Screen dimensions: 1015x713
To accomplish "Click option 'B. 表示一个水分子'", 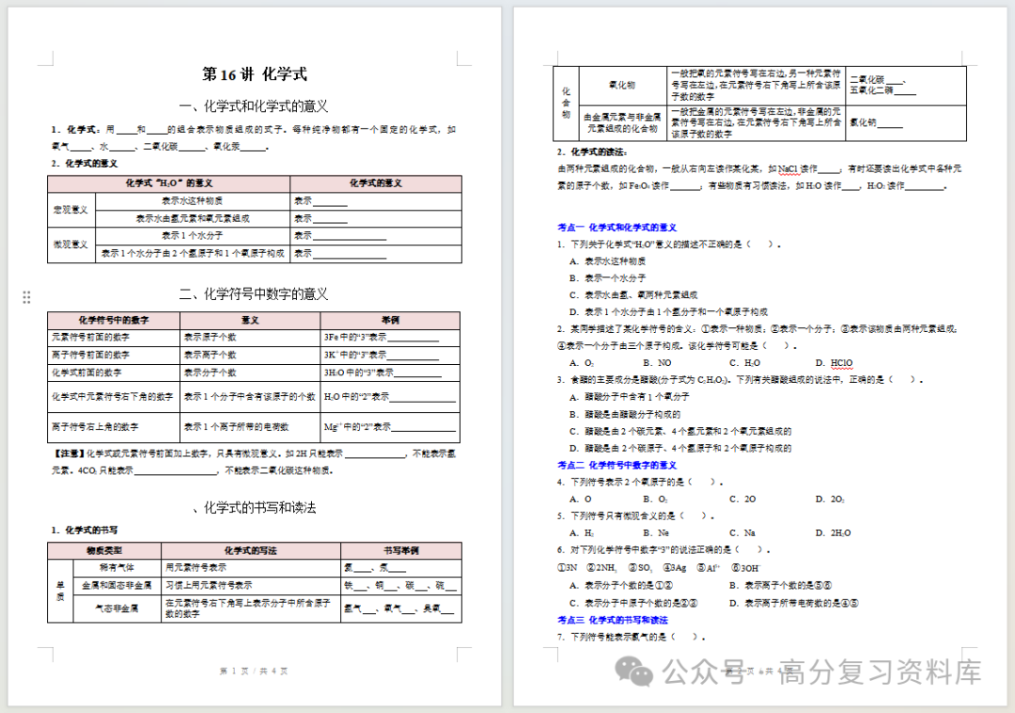I will pyautogui.click(x=607, y=277).
